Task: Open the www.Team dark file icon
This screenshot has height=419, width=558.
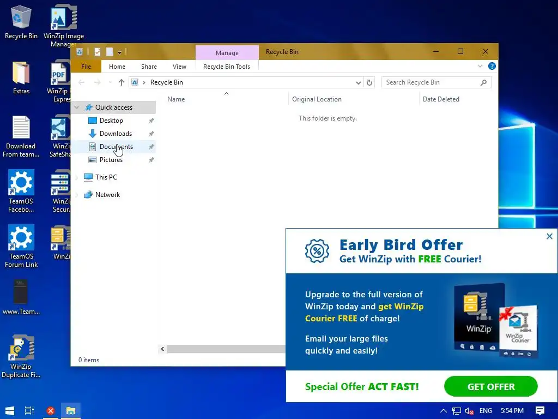Action: [21, 297]
